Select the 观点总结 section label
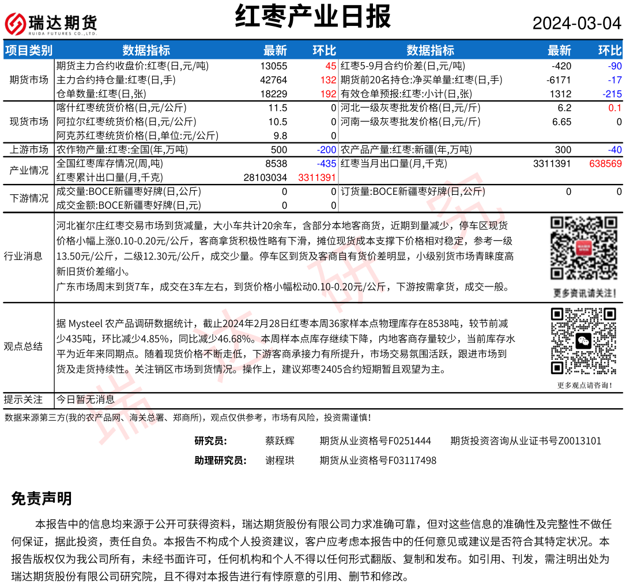626x584 pixels. click(x=23, y=346)
